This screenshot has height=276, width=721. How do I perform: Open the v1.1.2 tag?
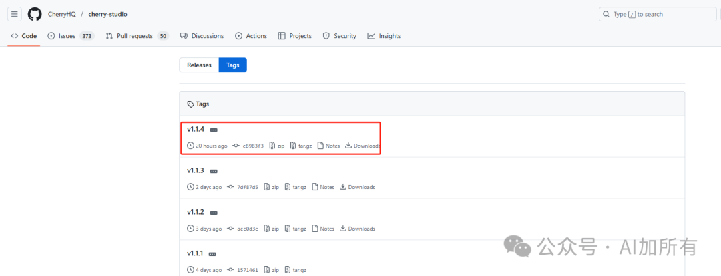[196, 212]
